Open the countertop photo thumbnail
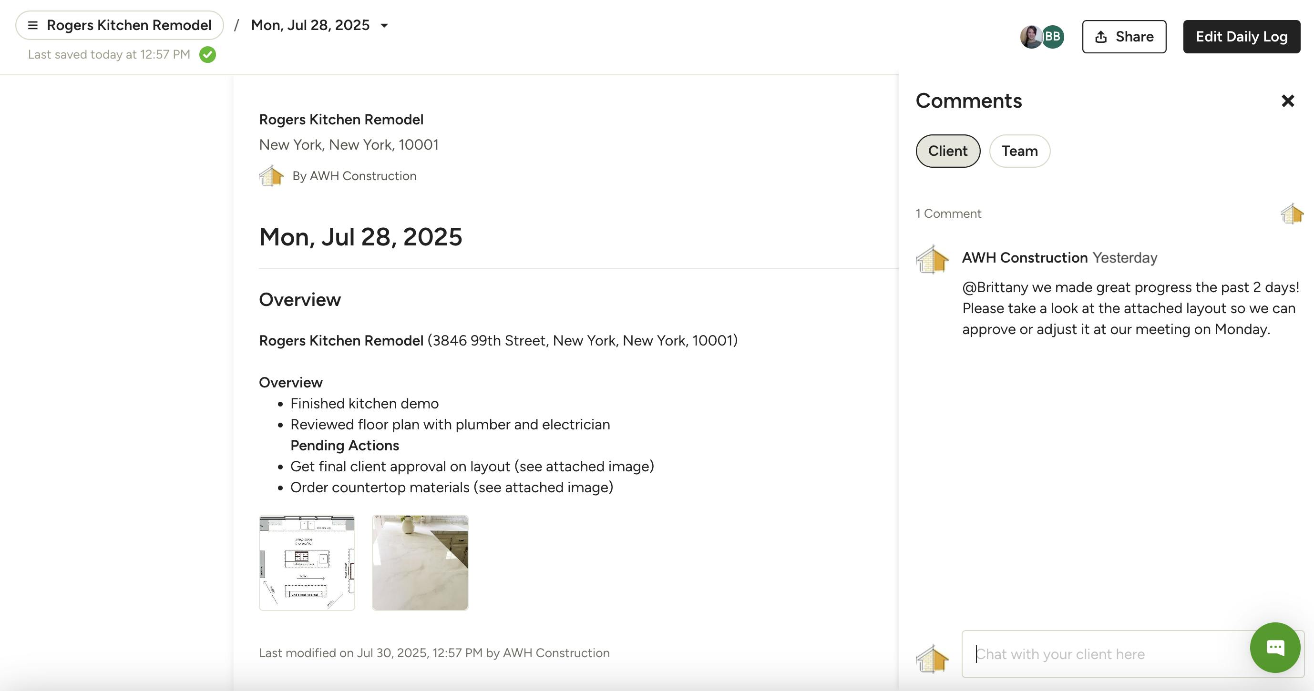Image resolution: width=1314 pixels, height=691 pixels. click(x=420, y=562)
